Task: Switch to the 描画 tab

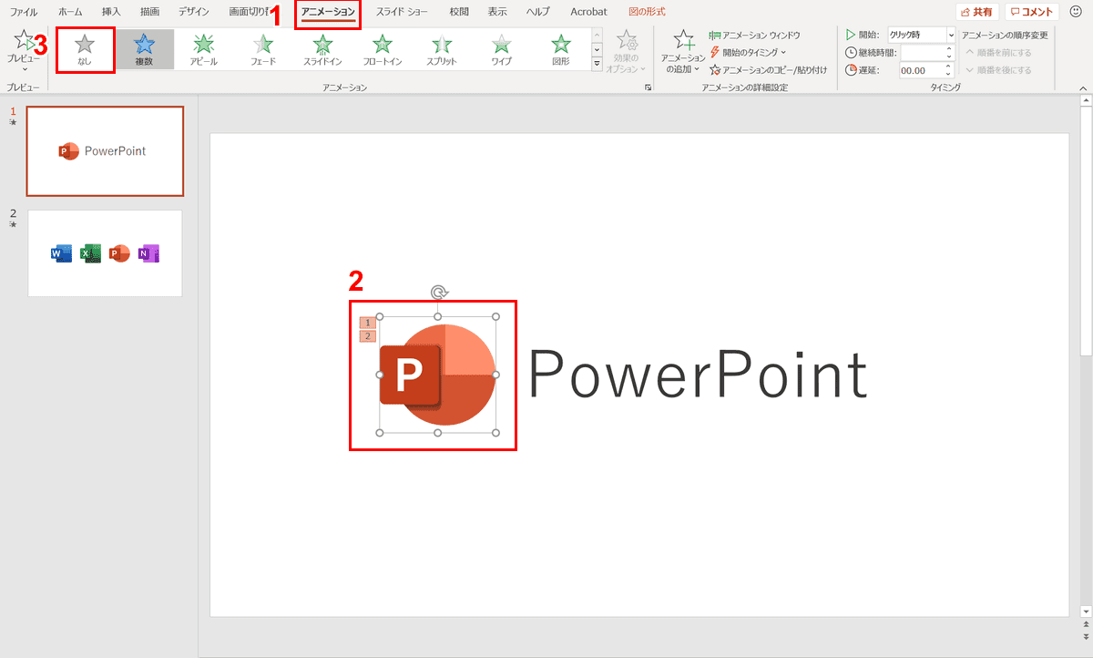Action: (150, 12)
